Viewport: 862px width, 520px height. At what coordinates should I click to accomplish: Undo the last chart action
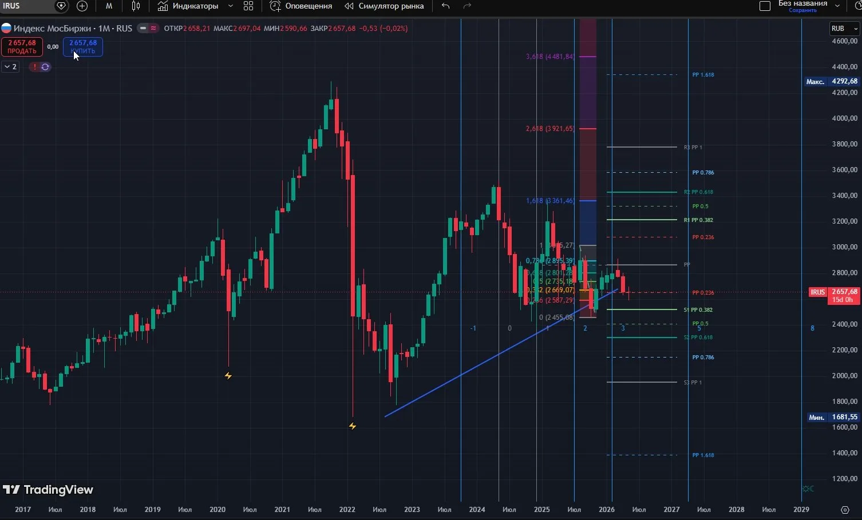tap(445, 6)
